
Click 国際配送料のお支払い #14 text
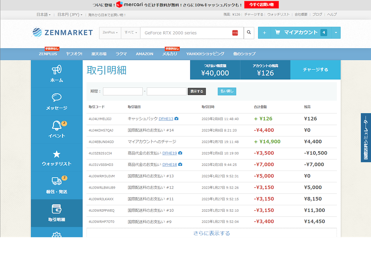pyautogui.click(x=151, y=130)
